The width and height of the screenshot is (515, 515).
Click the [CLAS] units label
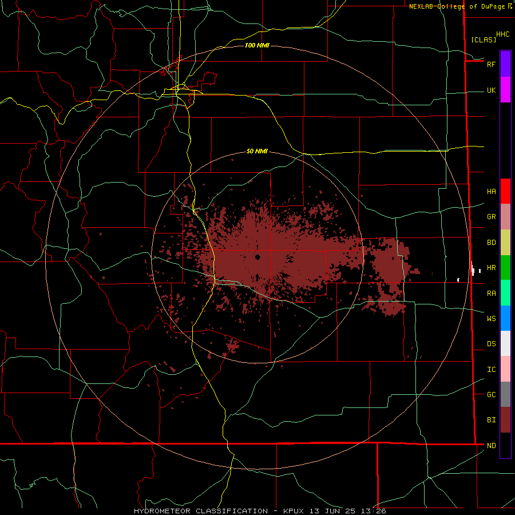484,40
